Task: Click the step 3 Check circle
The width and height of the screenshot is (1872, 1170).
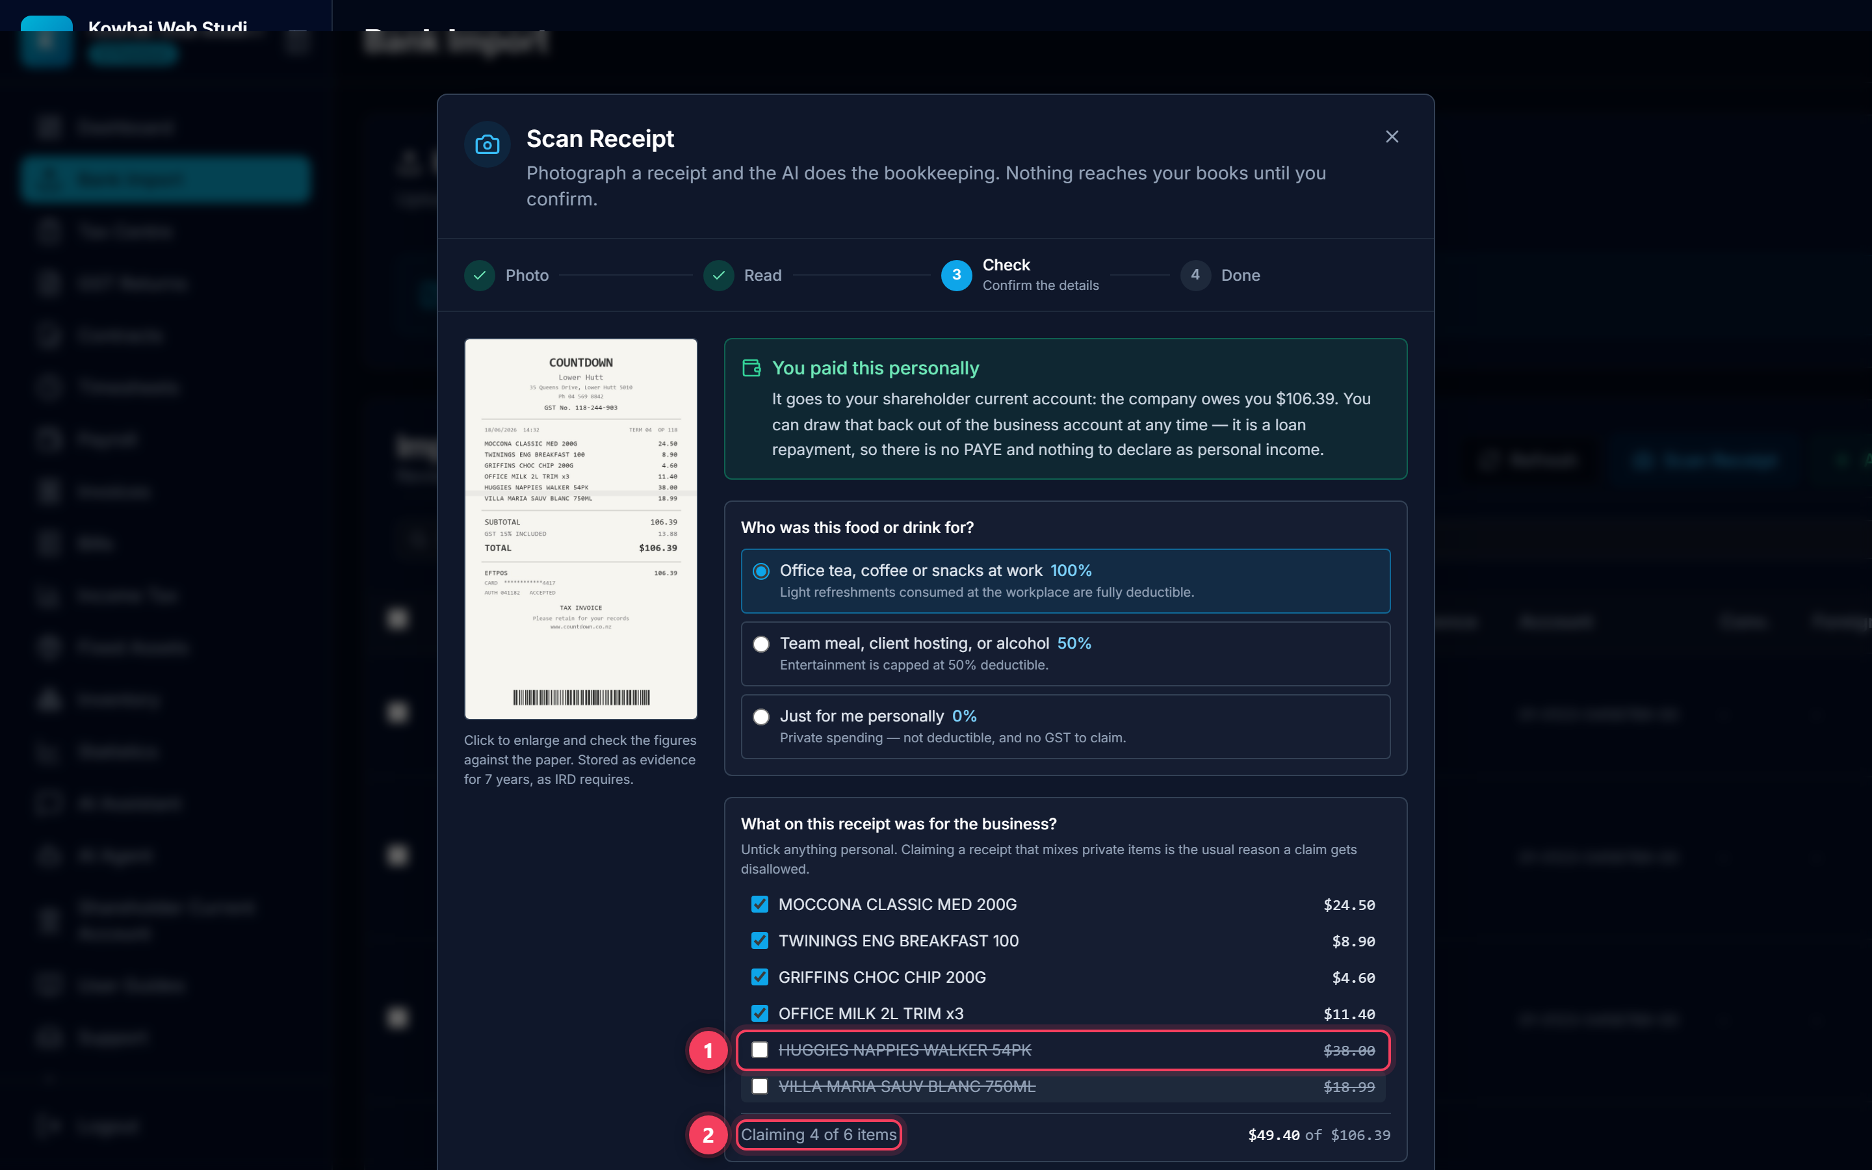Action: pos(956,276)
